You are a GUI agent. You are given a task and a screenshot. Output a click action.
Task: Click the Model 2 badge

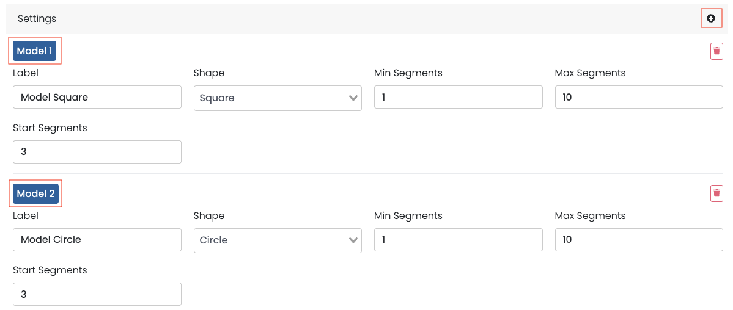click(35, 193)
